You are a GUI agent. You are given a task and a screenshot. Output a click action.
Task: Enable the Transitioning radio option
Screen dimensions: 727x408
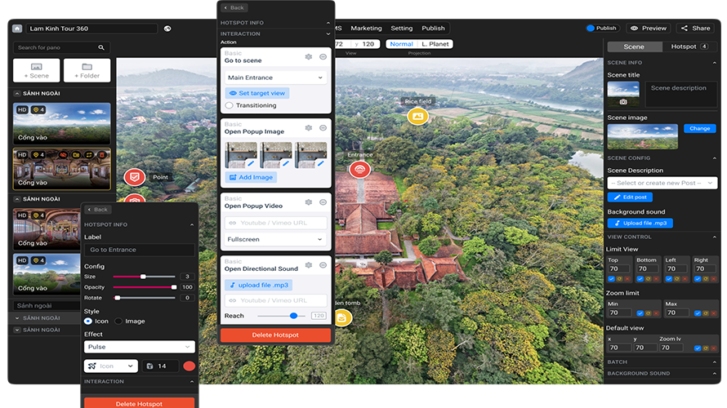229,105
